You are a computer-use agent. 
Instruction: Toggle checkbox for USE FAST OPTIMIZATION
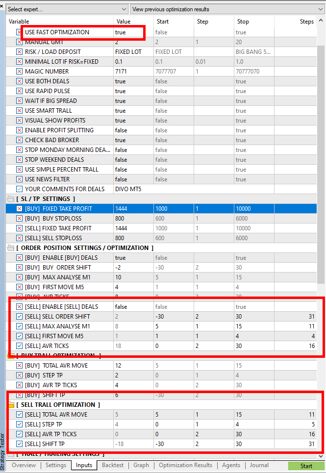pyautogui.click(x=19, y=32)
